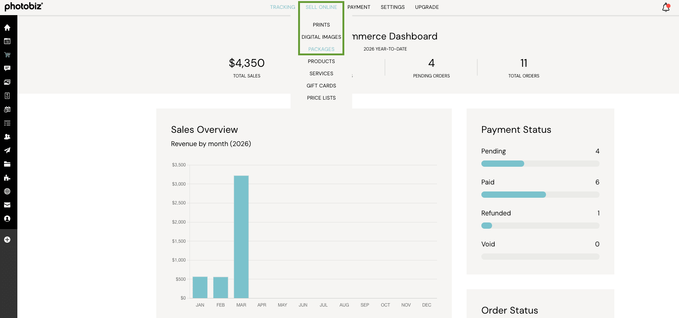
Task: Open the paper plane marketing icon
Action: coord(7,150)
